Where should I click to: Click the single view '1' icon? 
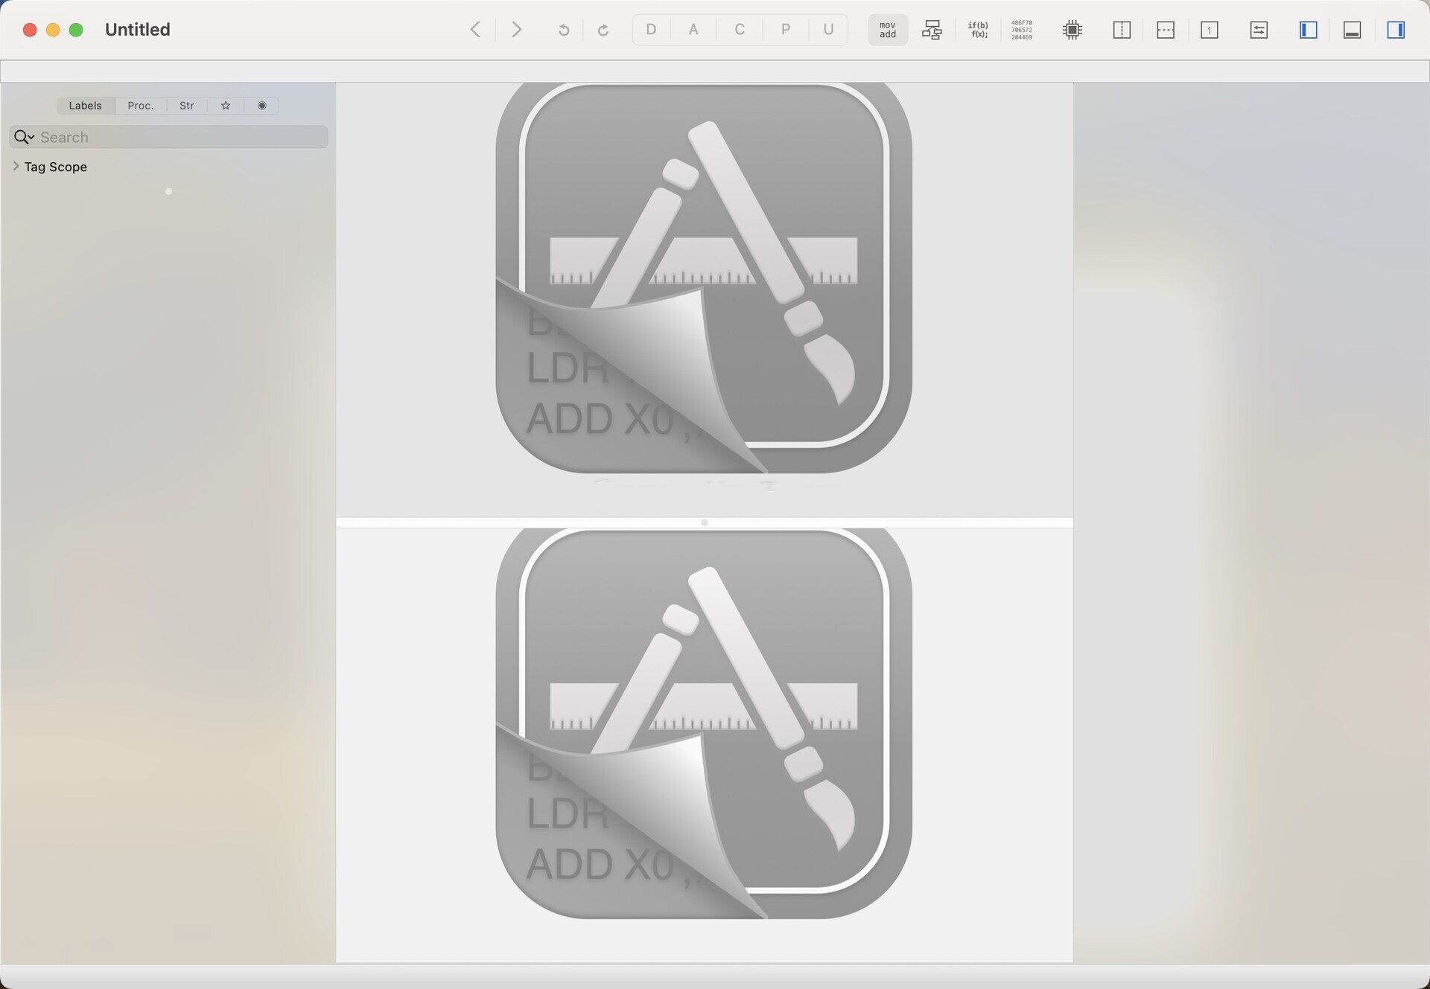1210,30
